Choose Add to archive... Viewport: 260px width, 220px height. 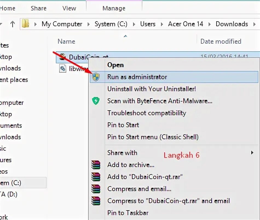coord(174,165)
